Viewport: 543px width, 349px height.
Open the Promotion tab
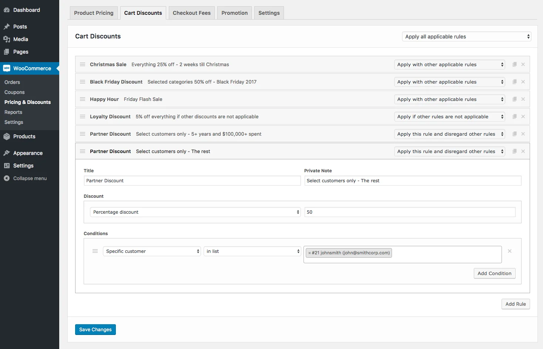[234, 13]
